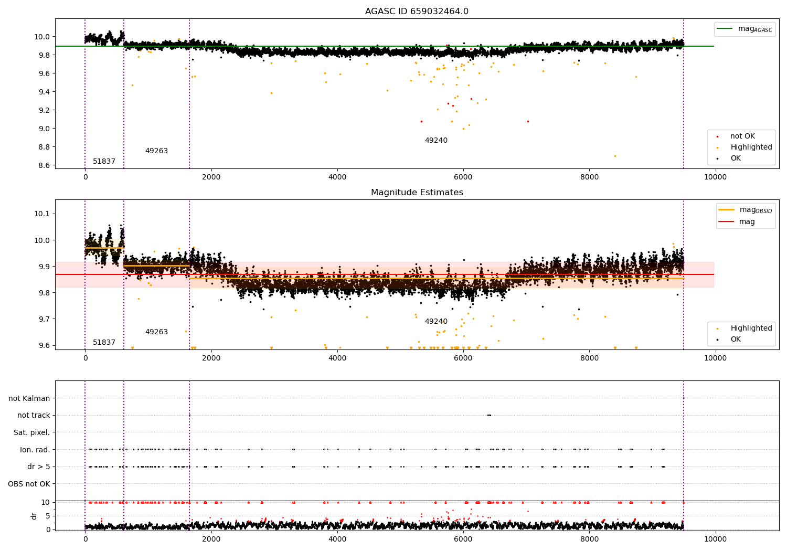
Task: Click y-tick 8.8 in AGASC ID plot
Action: 44,147
